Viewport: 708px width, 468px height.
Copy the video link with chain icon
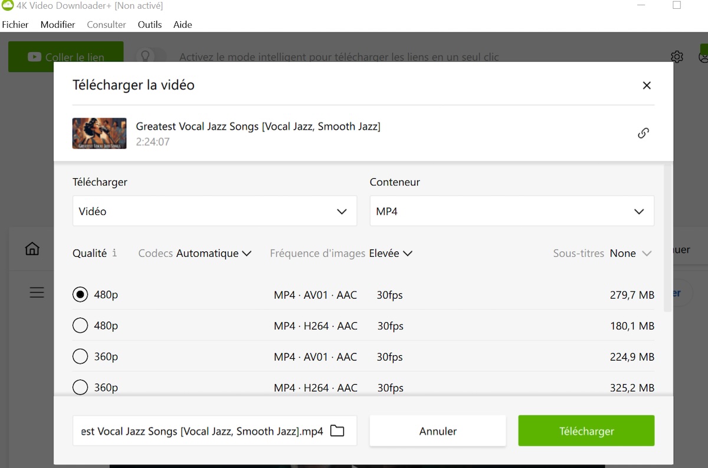coord(643,133)
